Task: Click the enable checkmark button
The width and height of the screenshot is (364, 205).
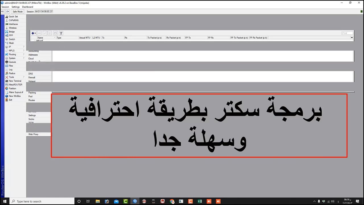Action: [x=45, y=33]
